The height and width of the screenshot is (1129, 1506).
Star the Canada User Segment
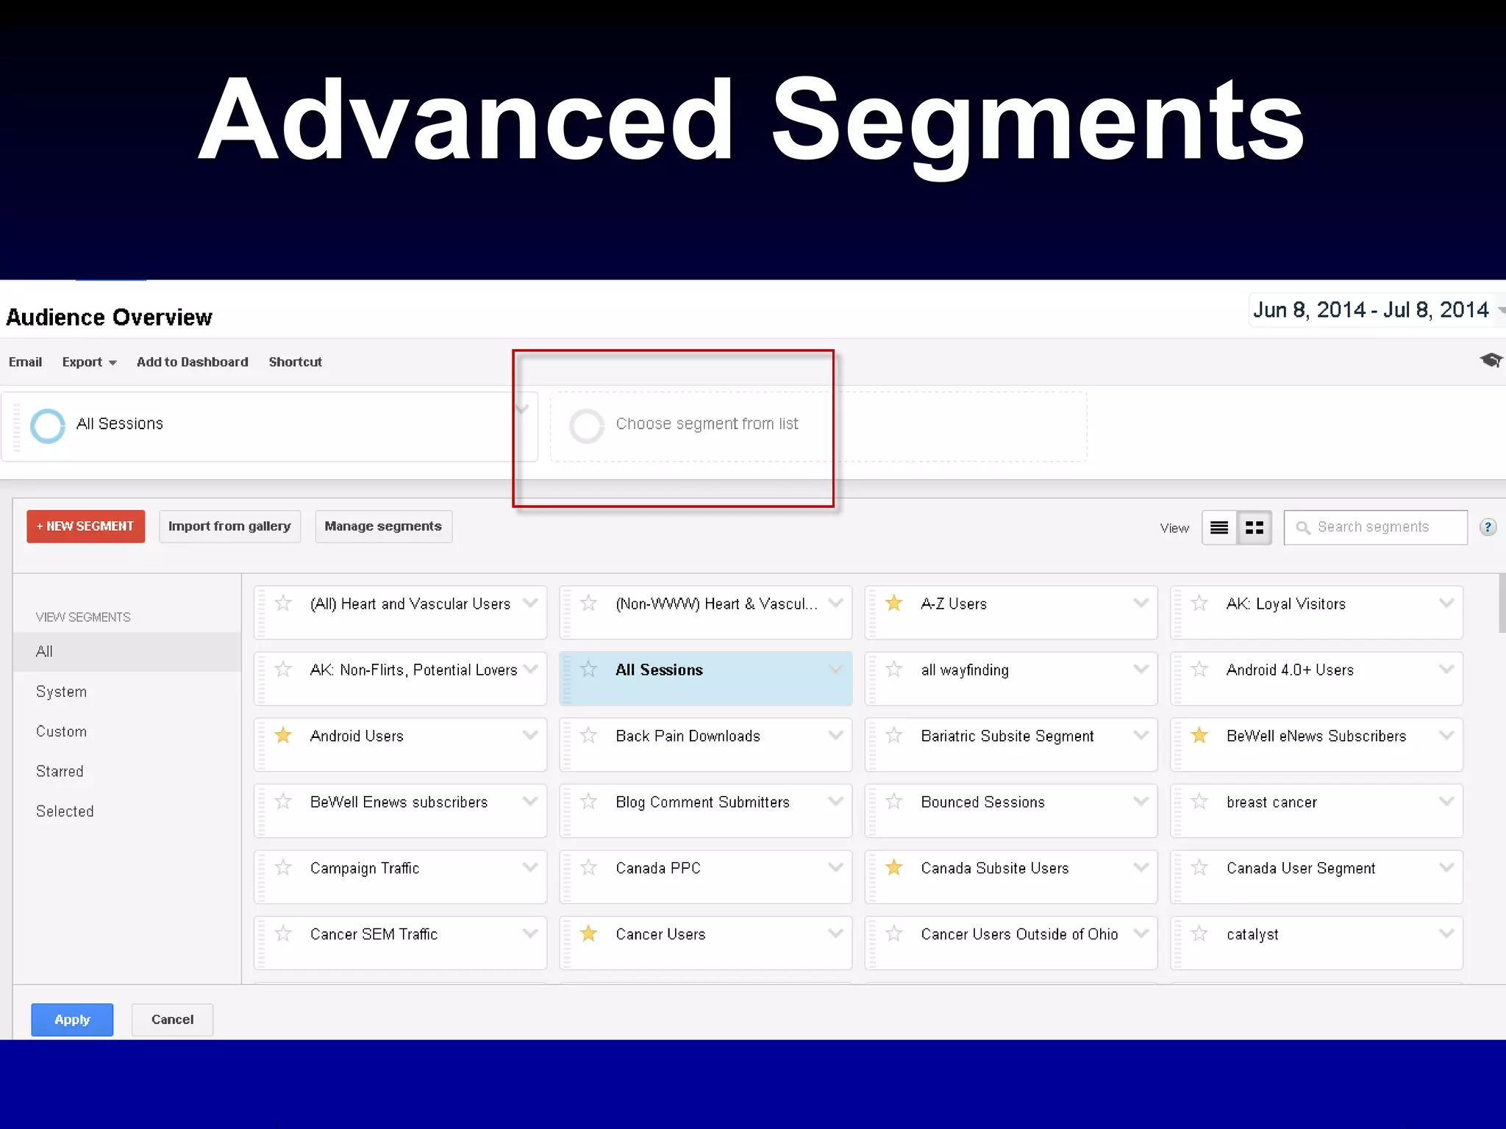1199,868
